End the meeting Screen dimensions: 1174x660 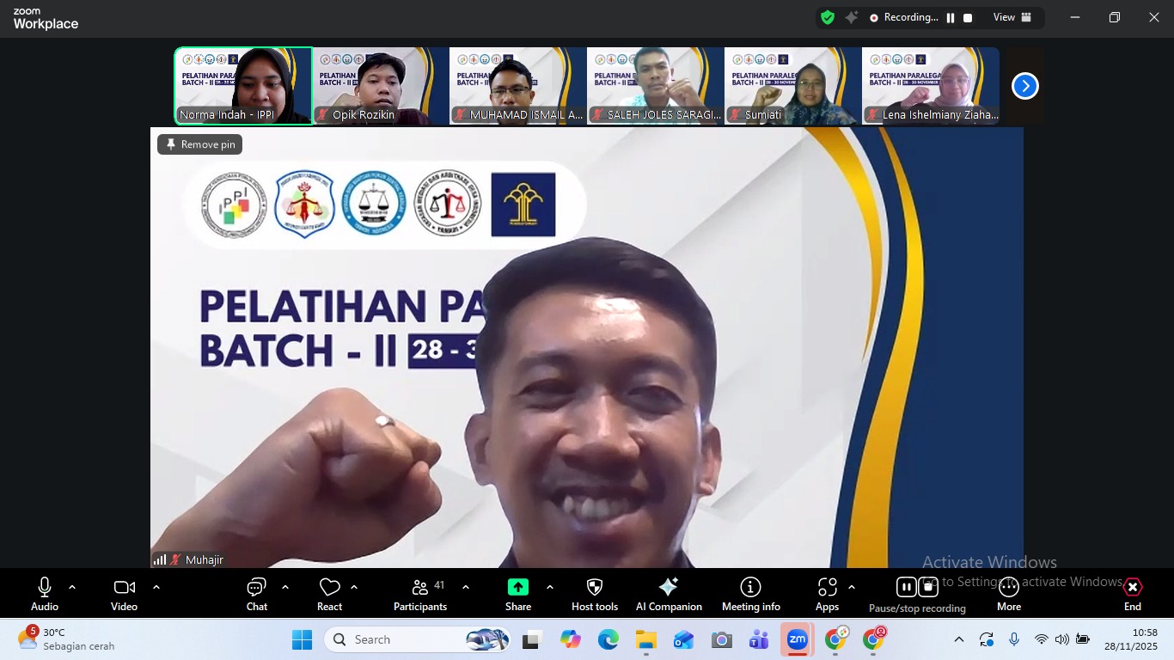click(x=1132, y=594)
